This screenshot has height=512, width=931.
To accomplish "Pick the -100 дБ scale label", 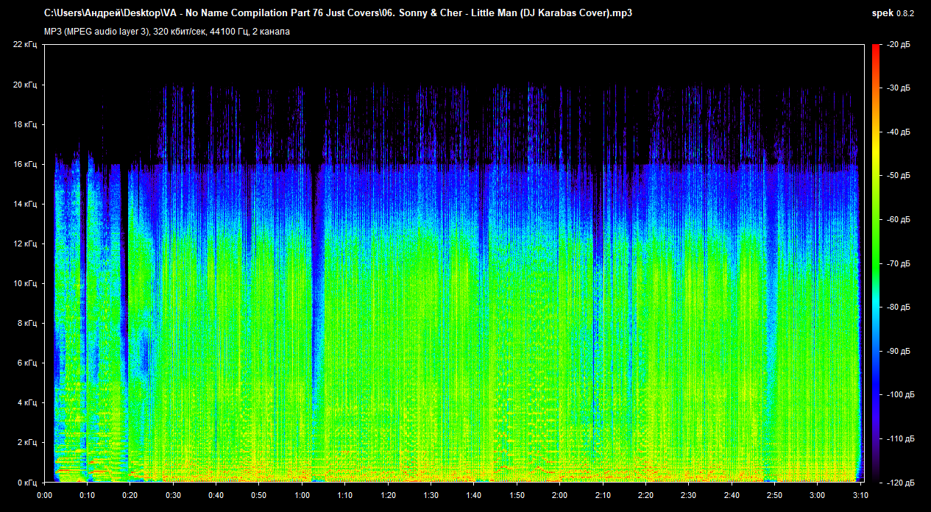I will [901, 394].
